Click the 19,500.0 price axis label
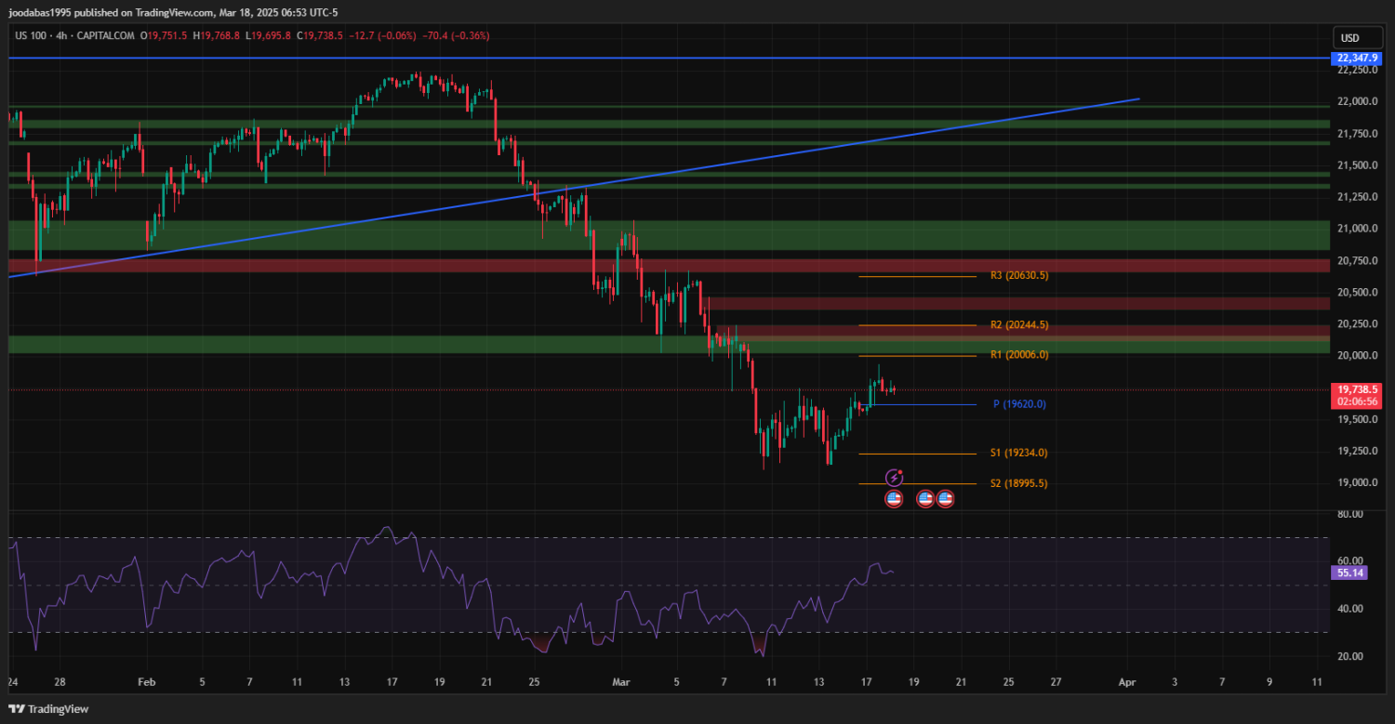The image size is (1395, 724). 1356,419
